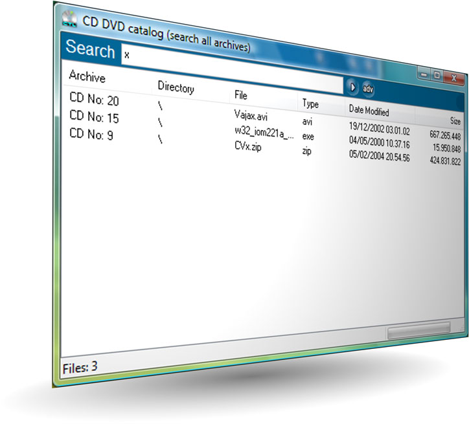Maximize the catalog window
The width and height of the screenshot is (469, 424).
coord(437,76)
